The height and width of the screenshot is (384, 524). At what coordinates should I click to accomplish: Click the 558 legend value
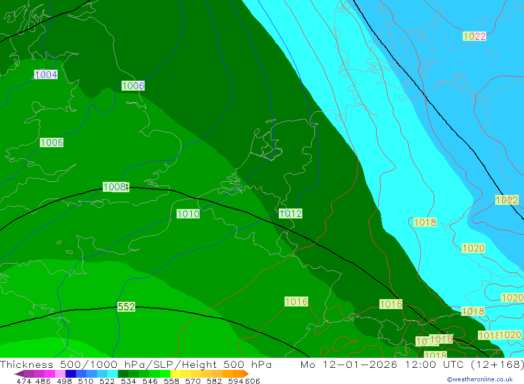(x=171, y=381)
